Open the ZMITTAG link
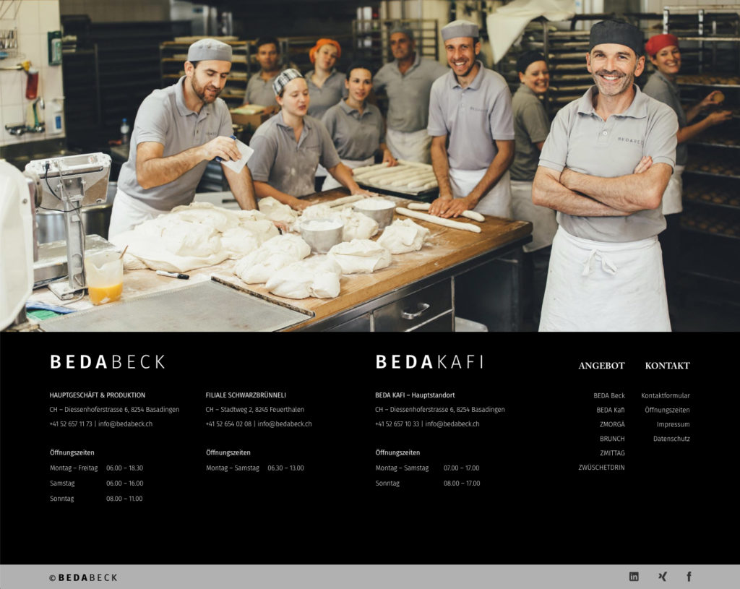This screenshot has width=740, height=589. click(x=611, y=454)
